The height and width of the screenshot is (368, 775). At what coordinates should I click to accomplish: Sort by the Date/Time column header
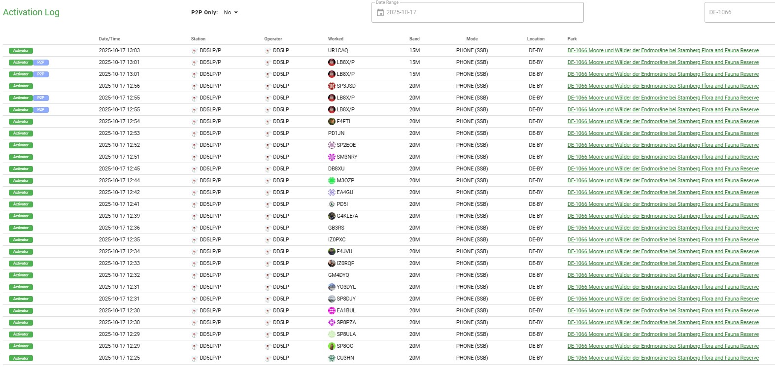(109, 39)
